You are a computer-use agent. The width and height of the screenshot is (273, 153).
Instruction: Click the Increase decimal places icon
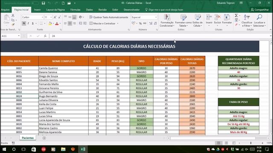tap(151, 23)
